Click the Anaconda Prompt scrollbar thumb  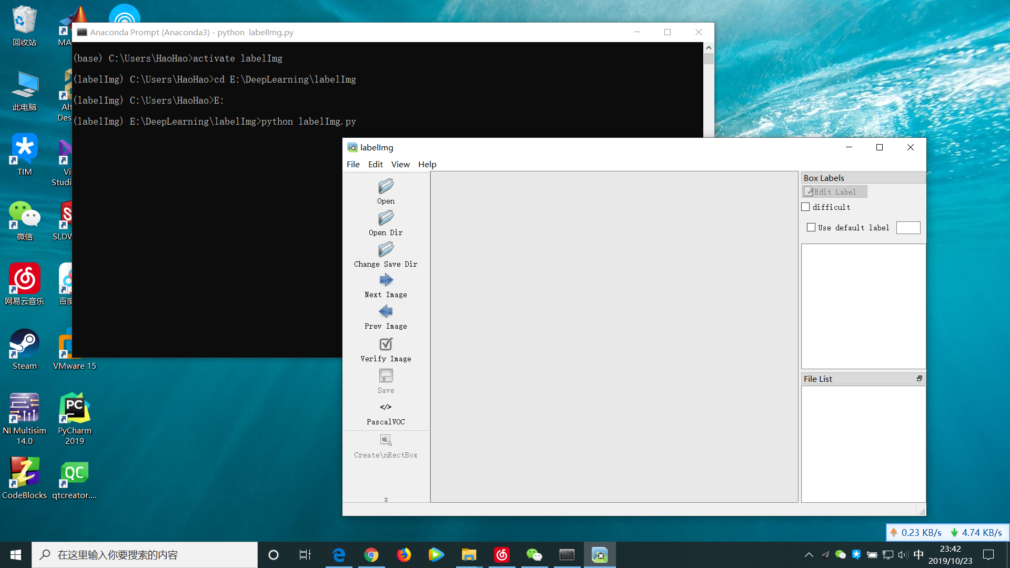[x=709, y=59]
